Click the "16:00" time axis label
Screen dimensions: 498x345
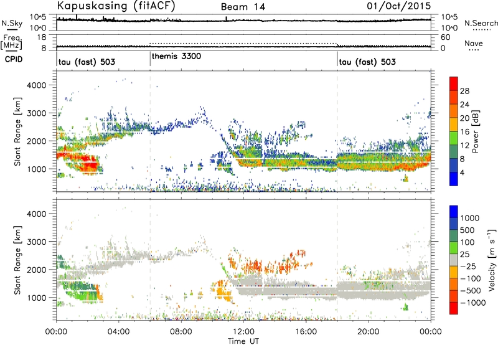coord(306,332)
